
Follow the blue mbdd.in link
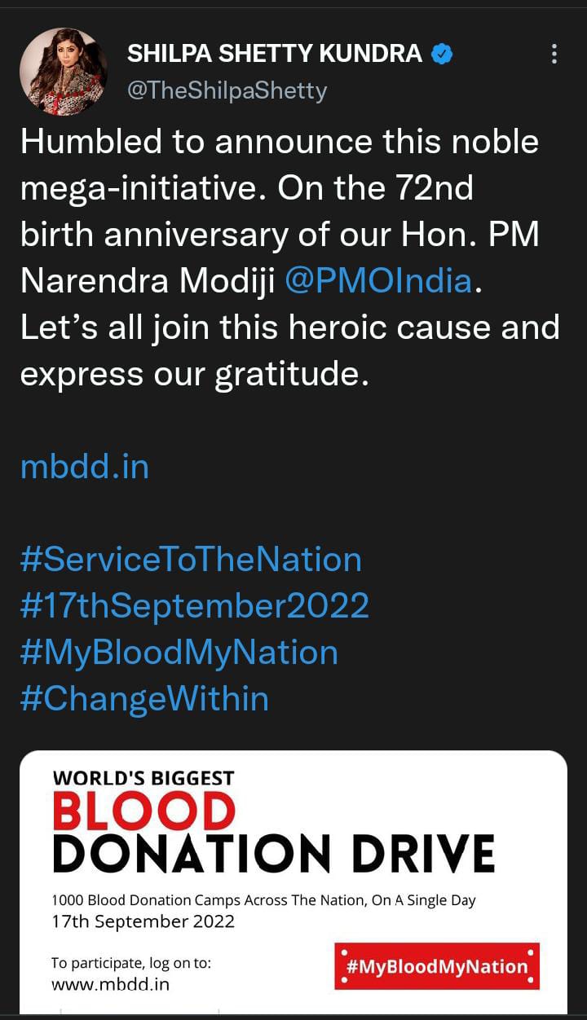(85, 467)
